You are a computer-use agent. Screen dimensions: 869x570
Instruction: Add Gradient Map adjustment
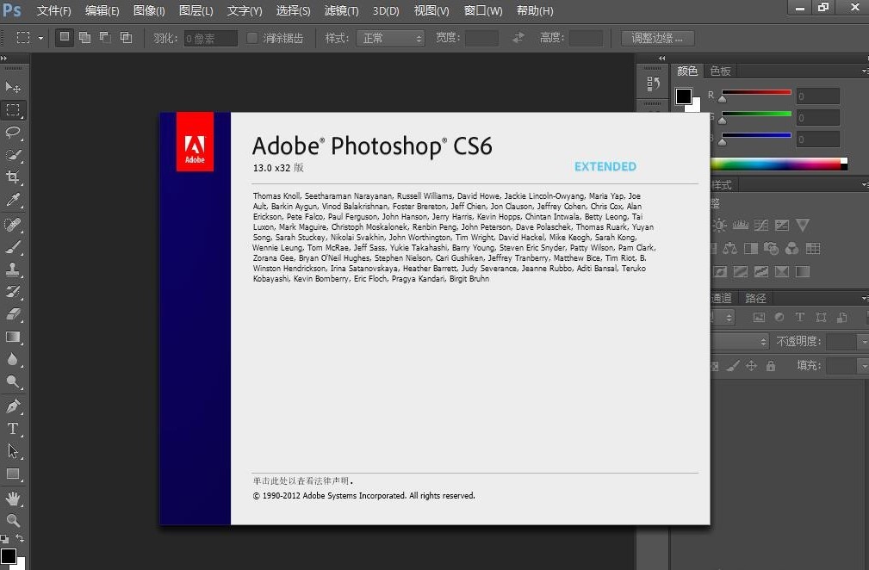tap(803, 271)
